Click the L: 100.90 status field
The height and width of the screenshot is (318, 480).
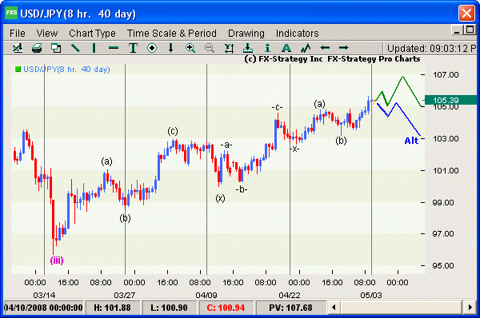[x=169, y=308]
